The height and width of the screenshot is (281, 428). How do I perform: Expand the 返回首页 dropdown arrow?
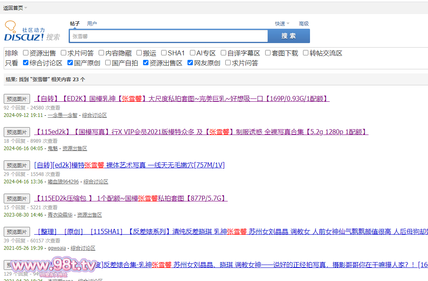point(25,8)
